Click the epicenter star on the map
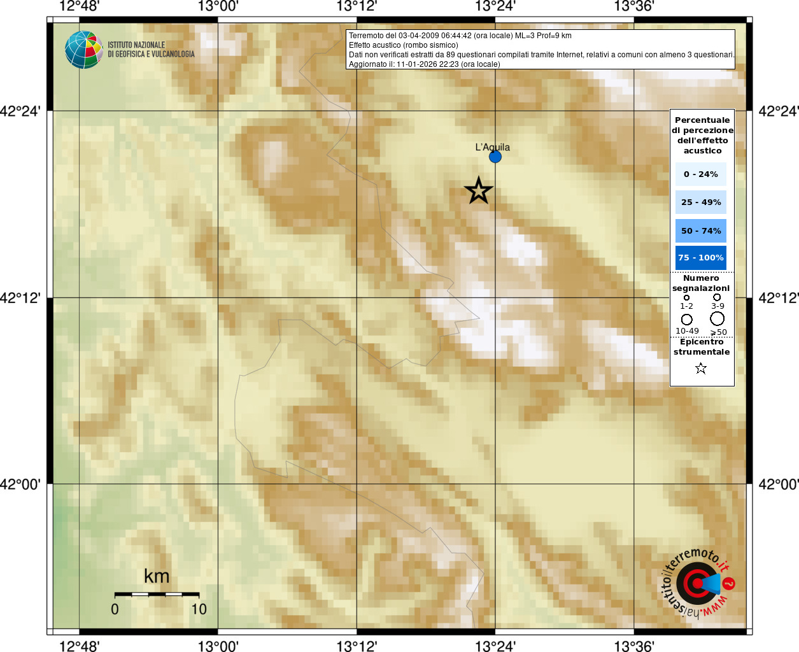This screenshot has width=799, height=652. pyautogui.click(x=479, y=190)
